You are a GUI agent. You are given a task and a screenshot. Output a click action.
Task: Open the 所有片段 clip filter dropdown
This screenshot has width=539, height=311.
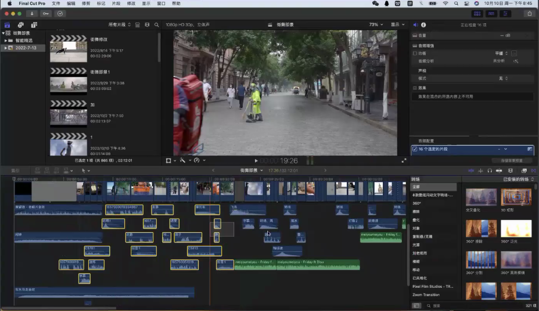(x=119, y=25)
